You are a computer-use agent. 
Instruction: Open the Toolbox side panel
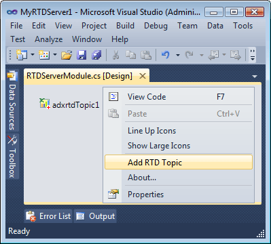[x=12, y=156]
